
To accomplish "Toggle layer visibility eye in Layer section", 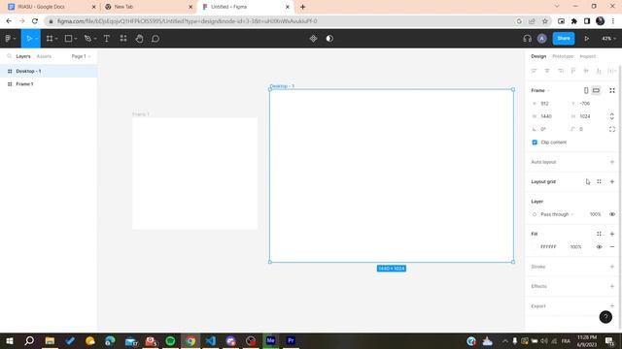I will pos(612,214).
